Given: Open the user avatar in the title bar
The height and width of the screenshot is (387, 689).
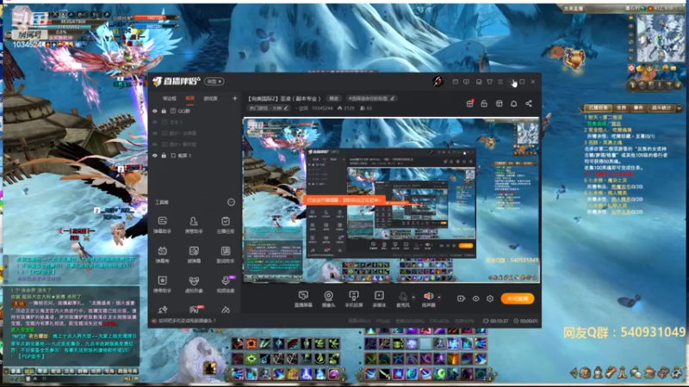Looking at the screenshot, I should click(x=438, y=81).
